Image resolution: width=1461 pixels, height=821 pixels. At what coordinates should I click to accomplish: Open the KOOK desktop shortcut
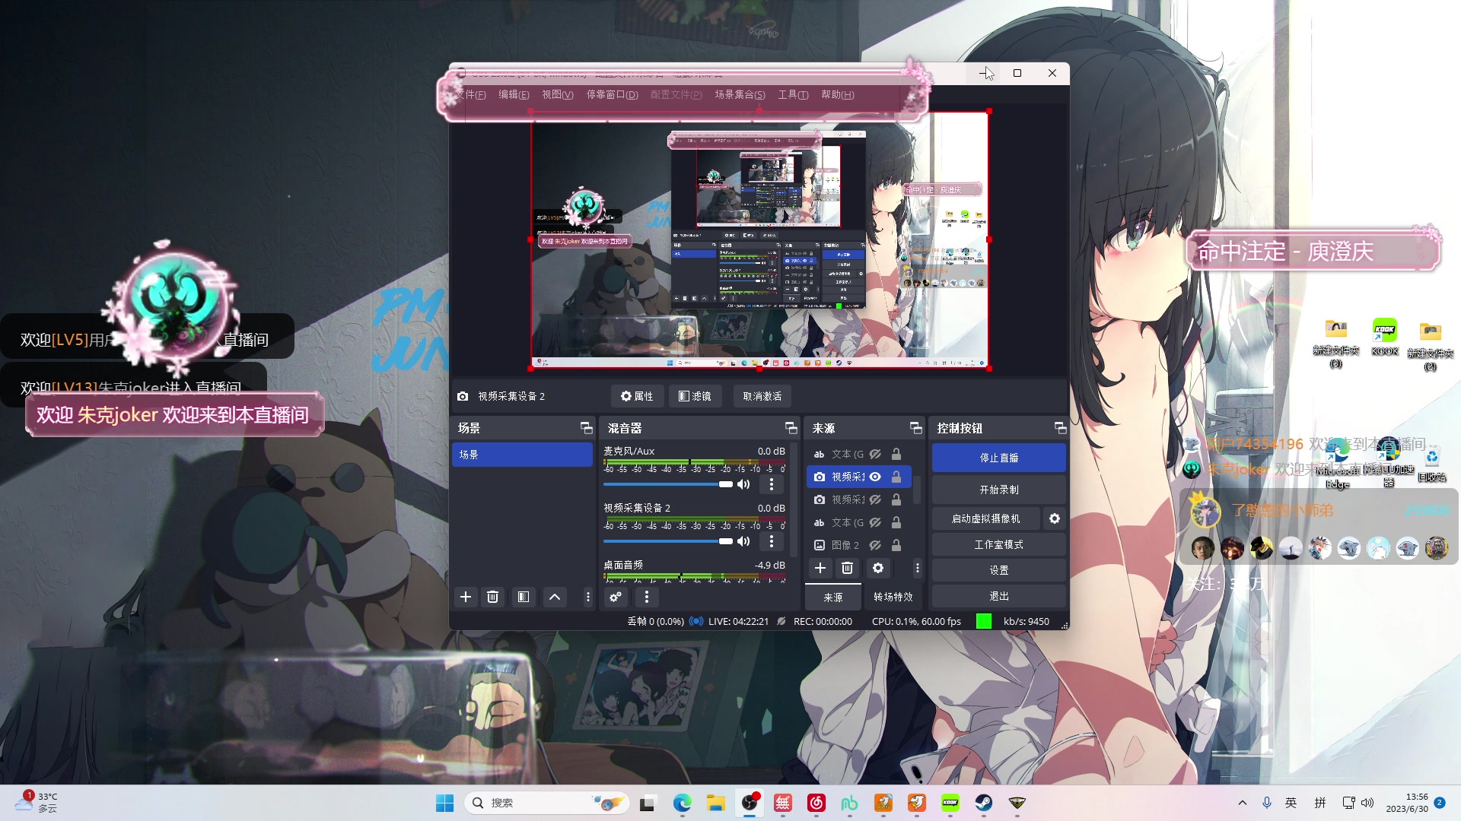tap(1385, 338)
